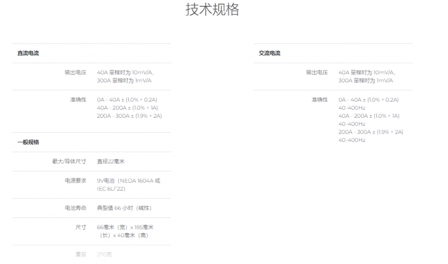Select the 直流电流 section header
This screenshot has width=448, height=264.
[x=28, y=53]
